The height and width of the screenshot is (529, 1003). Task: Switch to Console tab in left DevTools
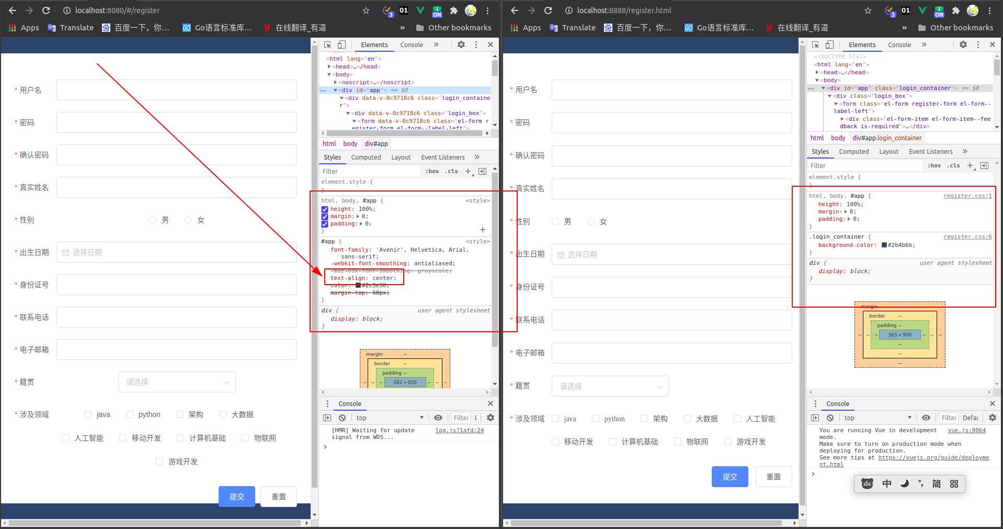point(412,45)
